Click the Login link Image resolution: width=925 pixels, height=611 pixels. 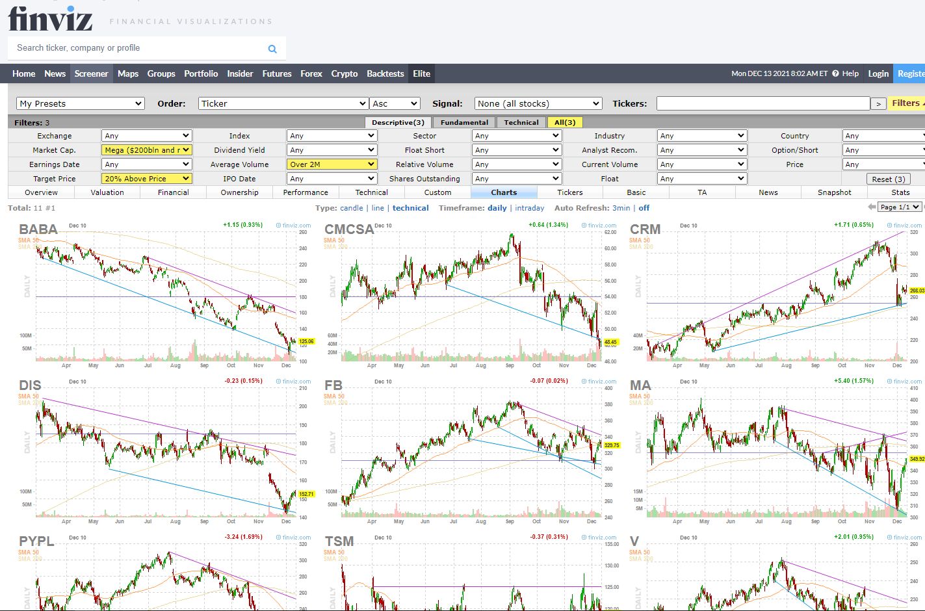click(x=878, y=73)
